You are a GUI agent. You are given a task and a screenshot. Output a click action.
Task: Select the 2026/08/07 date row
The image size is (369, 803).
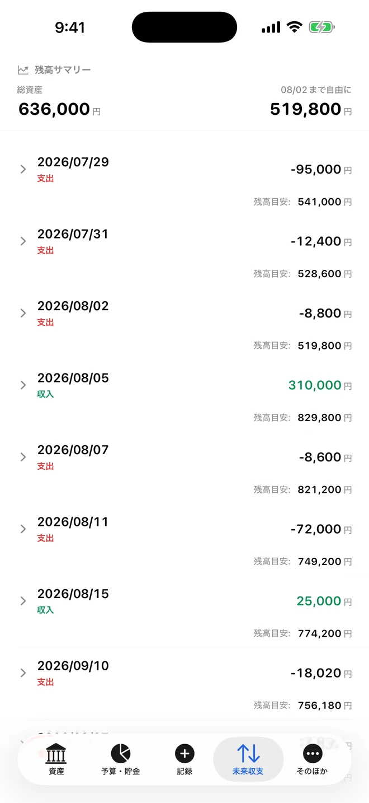[x=184, y=468]
